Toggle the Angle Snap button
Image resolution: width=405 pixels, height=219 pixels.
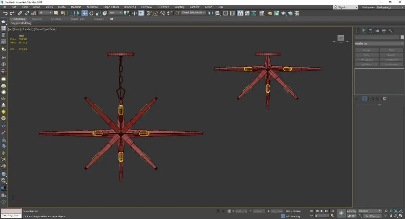click(x=156, y=13)
